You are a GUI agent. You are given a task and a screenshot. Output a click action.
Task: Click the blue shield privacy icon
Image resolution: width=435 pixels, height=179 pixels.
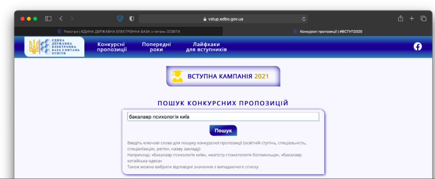click(x=120, y=19)
